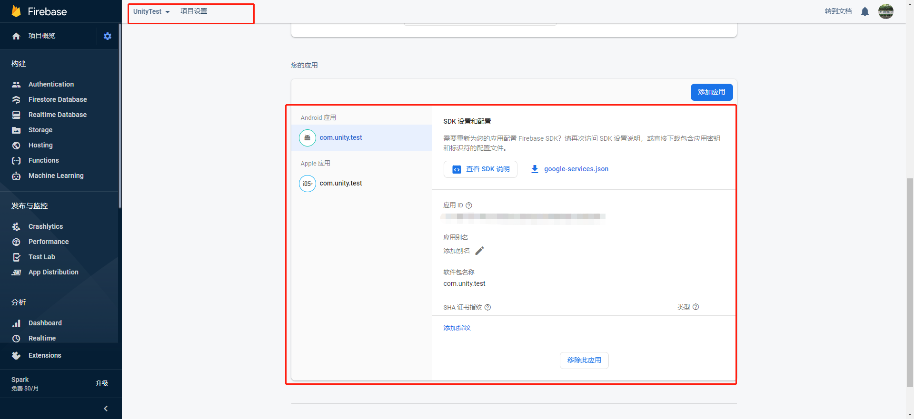Click the Crashlytics icon
Image resolution: width=914 pixels, height=419 pixels.
click(16, 226)
